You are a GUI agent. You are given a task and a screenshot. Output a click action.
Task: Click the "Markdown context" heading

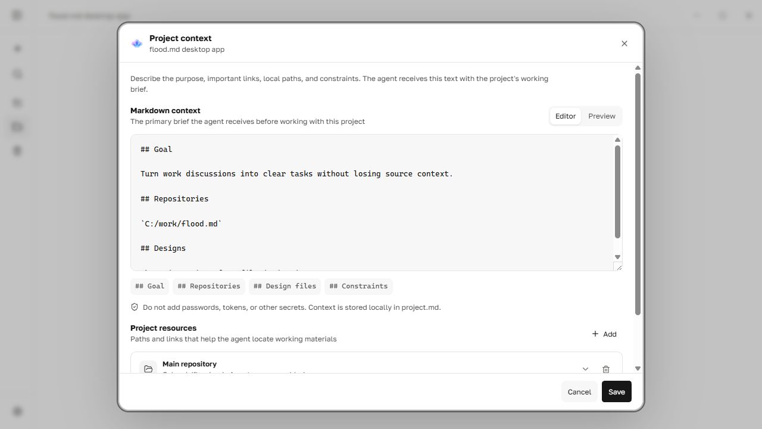(165, 111)
